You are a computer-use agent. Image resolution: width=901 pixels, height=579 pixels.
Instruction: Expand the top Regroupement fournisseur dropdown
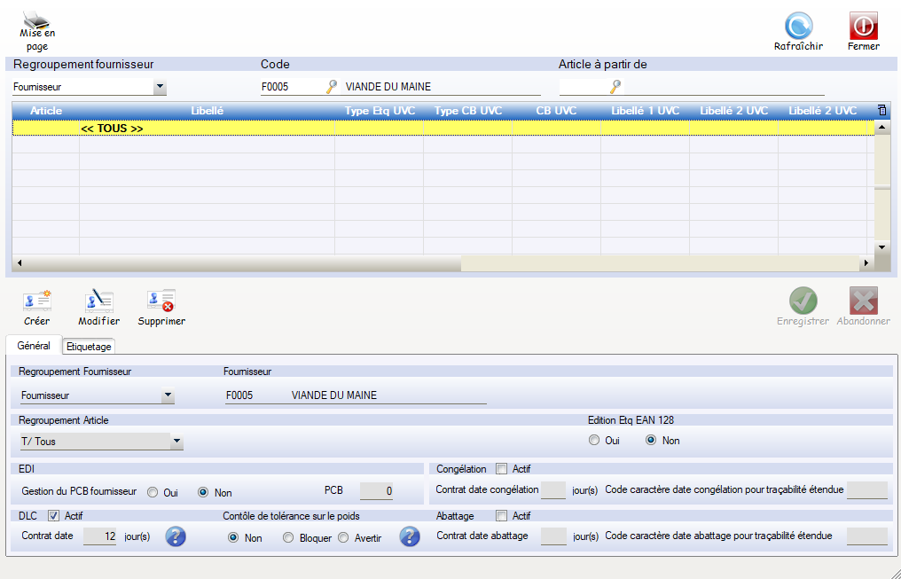click(x=160, y=88)
